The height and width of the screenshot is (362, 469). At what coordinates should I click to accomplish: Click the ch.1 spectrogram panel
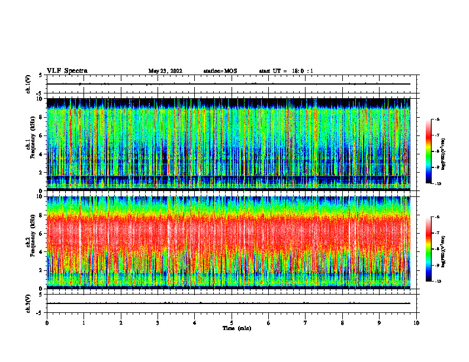[229, 144]
